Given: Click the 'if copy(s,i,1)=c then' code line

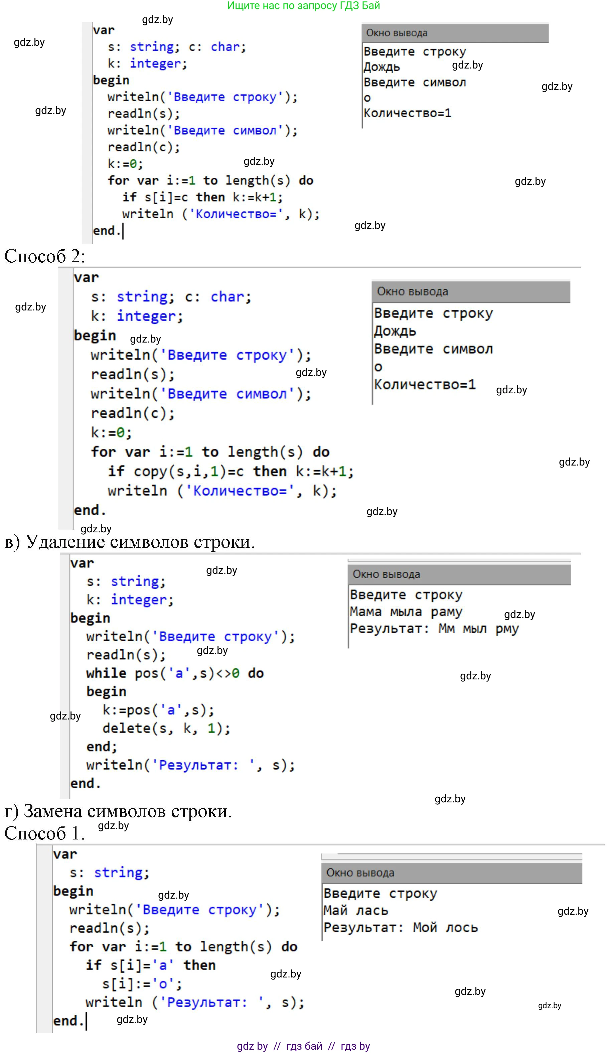Looking at the screenshot, I should (231, 471).
